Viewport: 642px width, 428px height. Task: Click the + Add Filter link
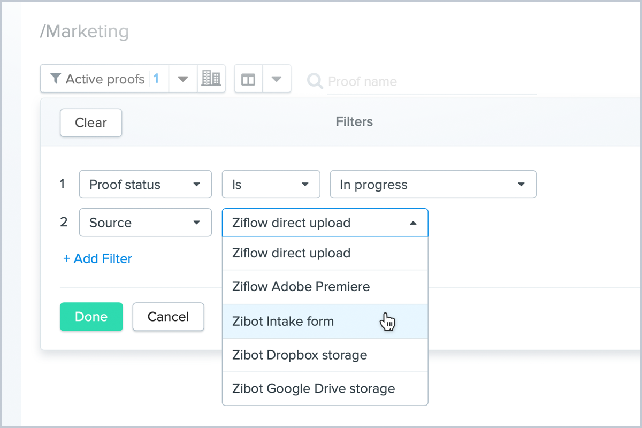(97, 259)
